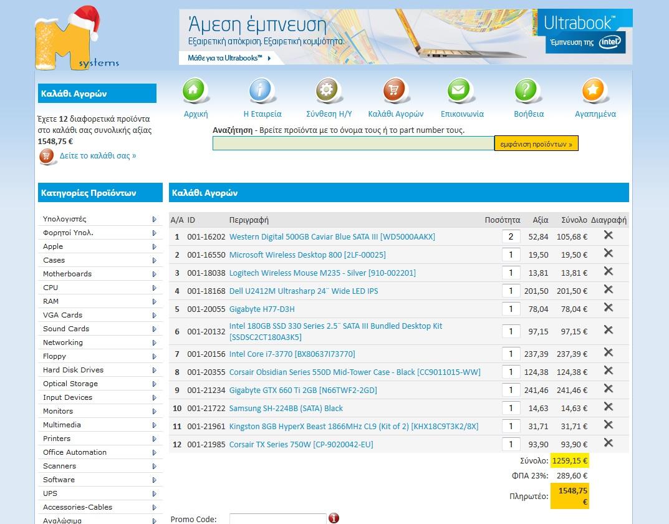The image size is (669, 524).
Task: Click the Western Digital quantity field
Action: (x=511, y=236)
